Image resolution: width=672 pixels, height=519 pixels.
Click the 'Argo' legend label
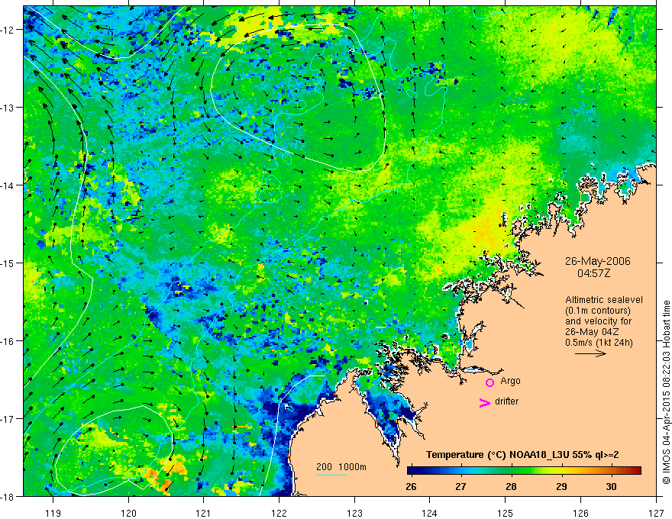coord(510,381)
